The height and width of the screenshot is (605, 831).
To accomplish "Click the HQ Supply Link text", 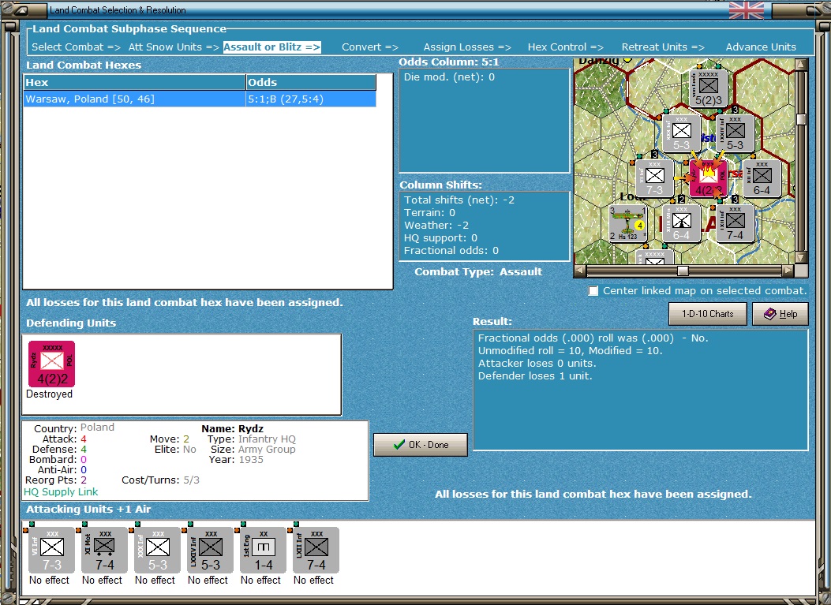I will pyautogui.click(x=61, y=491).
